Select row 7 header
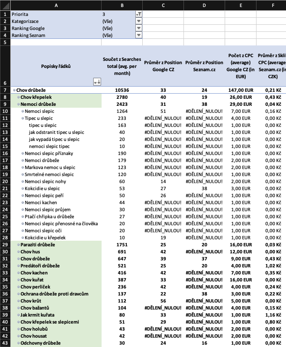 click(5, 90)
